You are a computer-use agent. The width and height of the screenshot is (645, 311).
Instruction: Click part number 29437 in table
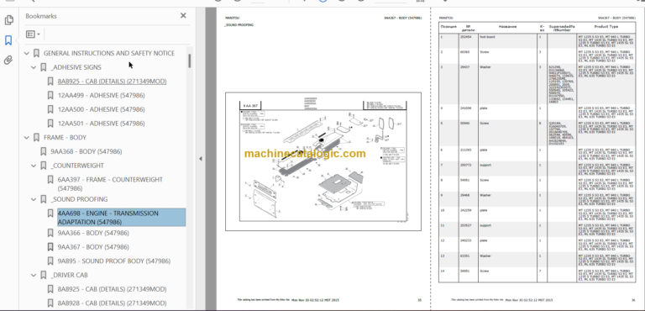point(464,66)
